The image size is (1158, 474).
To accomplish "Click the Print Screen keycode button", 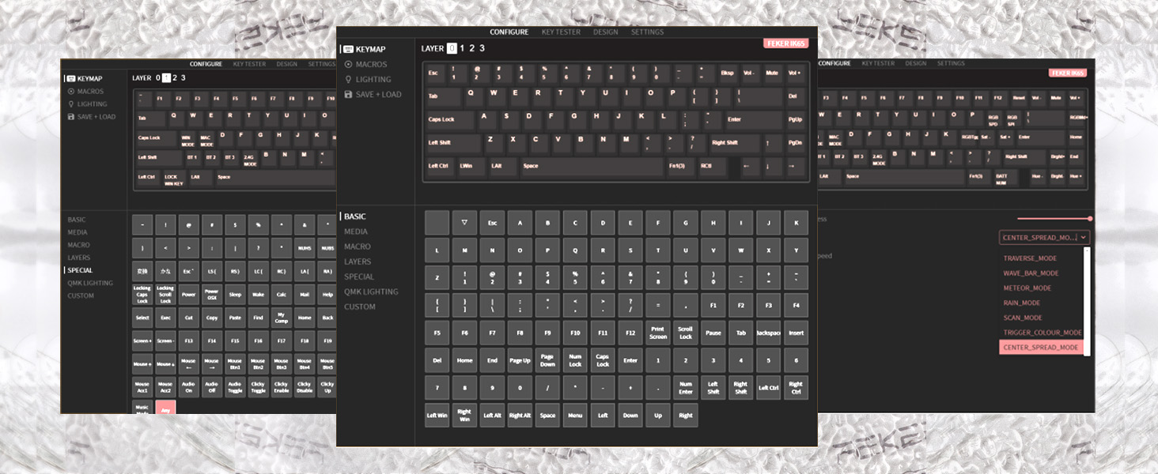I will 658,333.
